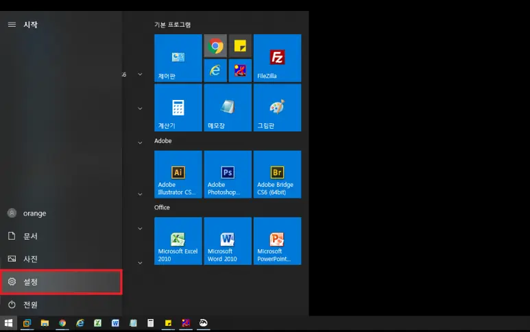Launch Adobe Illustrator CS tile
The height and width of the screenshot is (332, 530).
click(x=178, y=175)
